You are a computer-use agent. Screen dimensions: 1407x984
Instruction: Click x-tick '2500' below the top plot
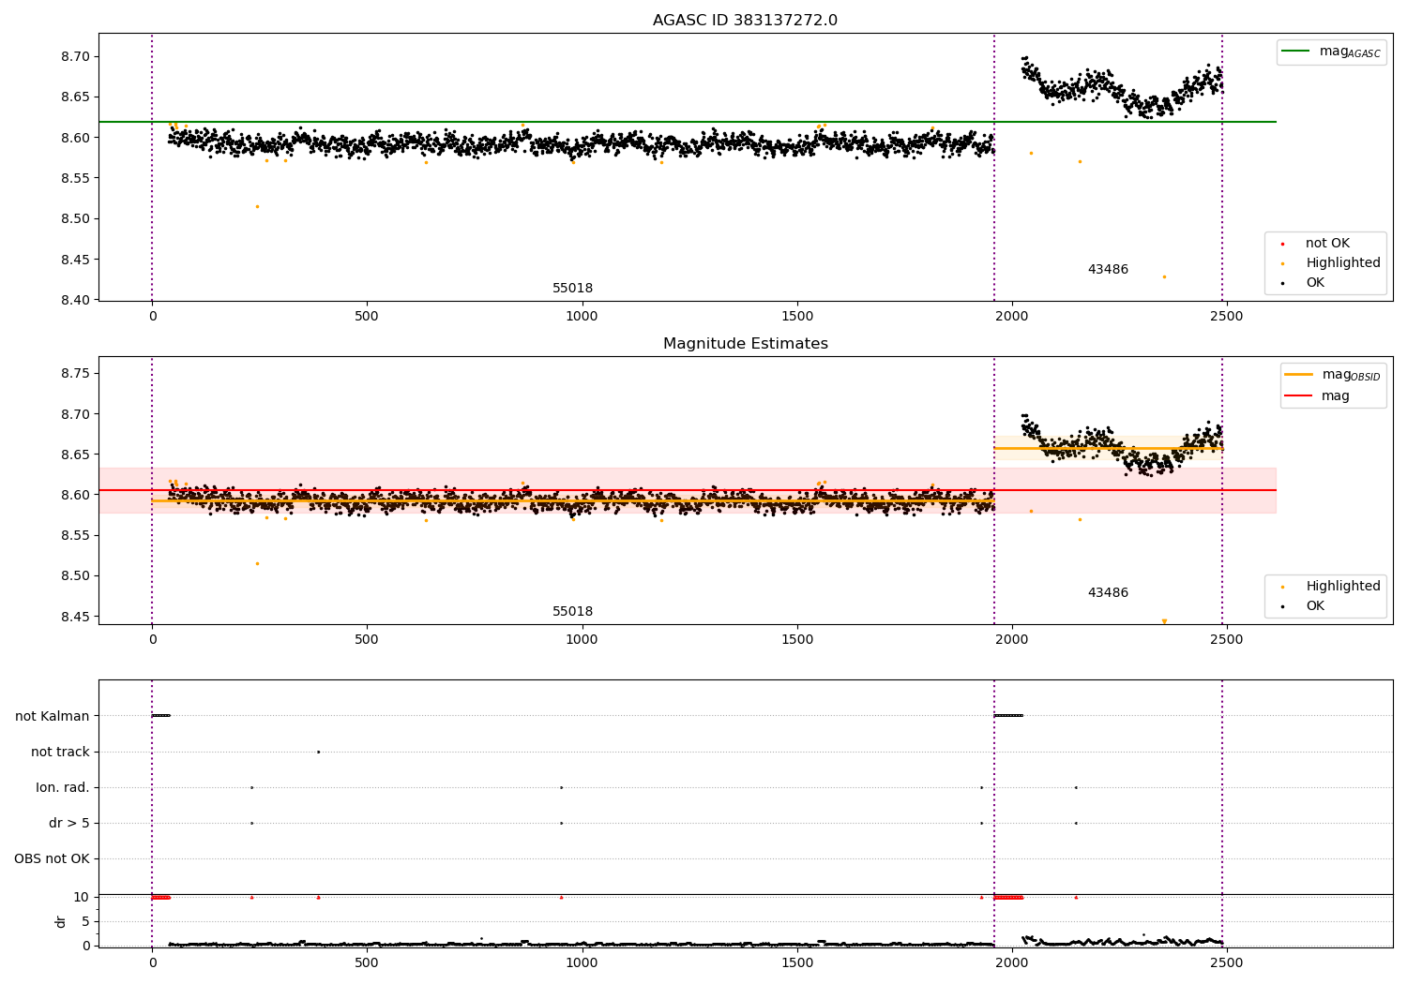[x=1226, y=317]
